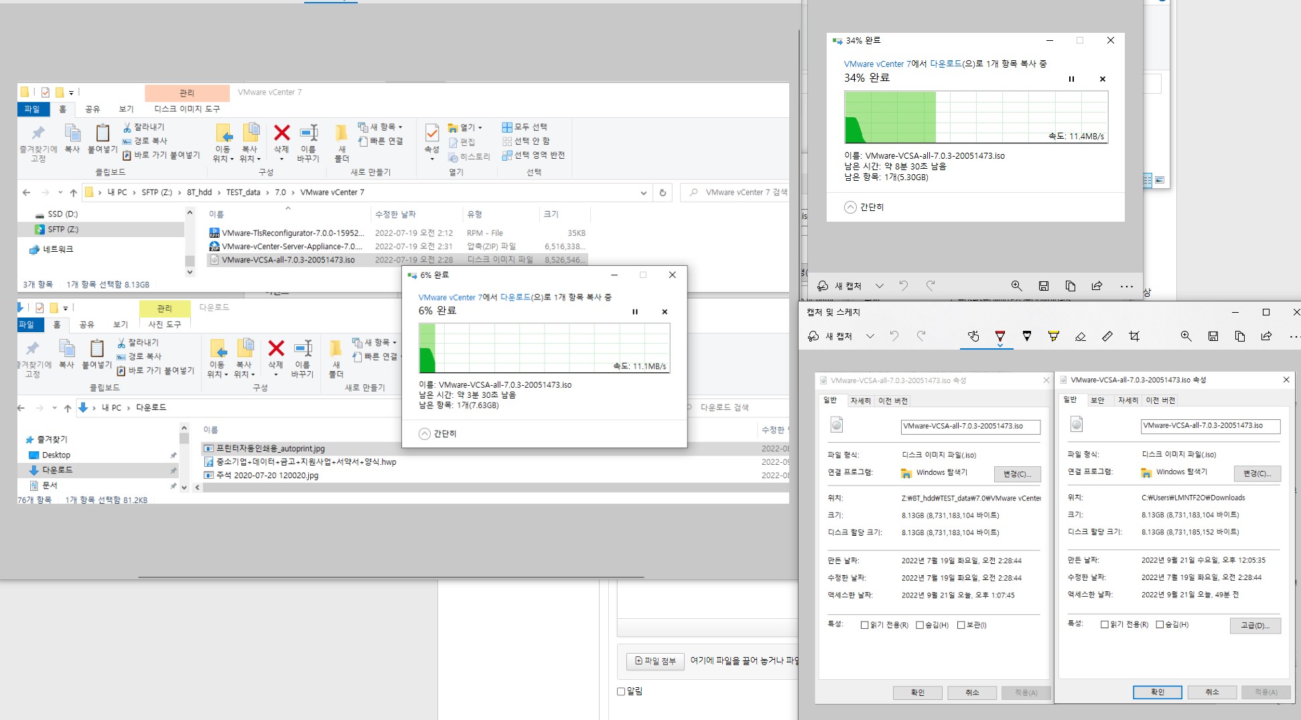1301x720 pixels.
Task: Click 변경(C)... in left properties dialog
Action: [1017, 474]
